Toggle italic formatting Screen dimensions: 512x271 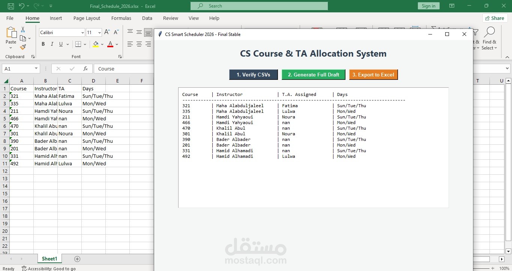pyautogui.click(x=52, y=44)
